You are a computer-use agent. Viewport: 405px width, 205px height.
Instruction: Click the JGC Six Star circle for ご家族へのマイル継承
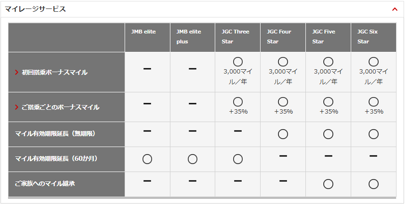pyautogui.click(x=373, y=184)
